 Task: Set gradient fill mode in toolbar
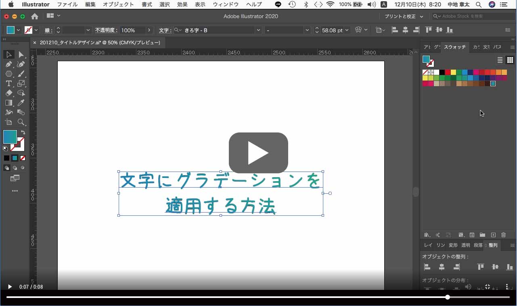[15, 158]
